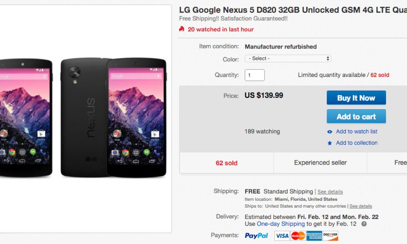Open the Color select dropdown

click(288, 59)
